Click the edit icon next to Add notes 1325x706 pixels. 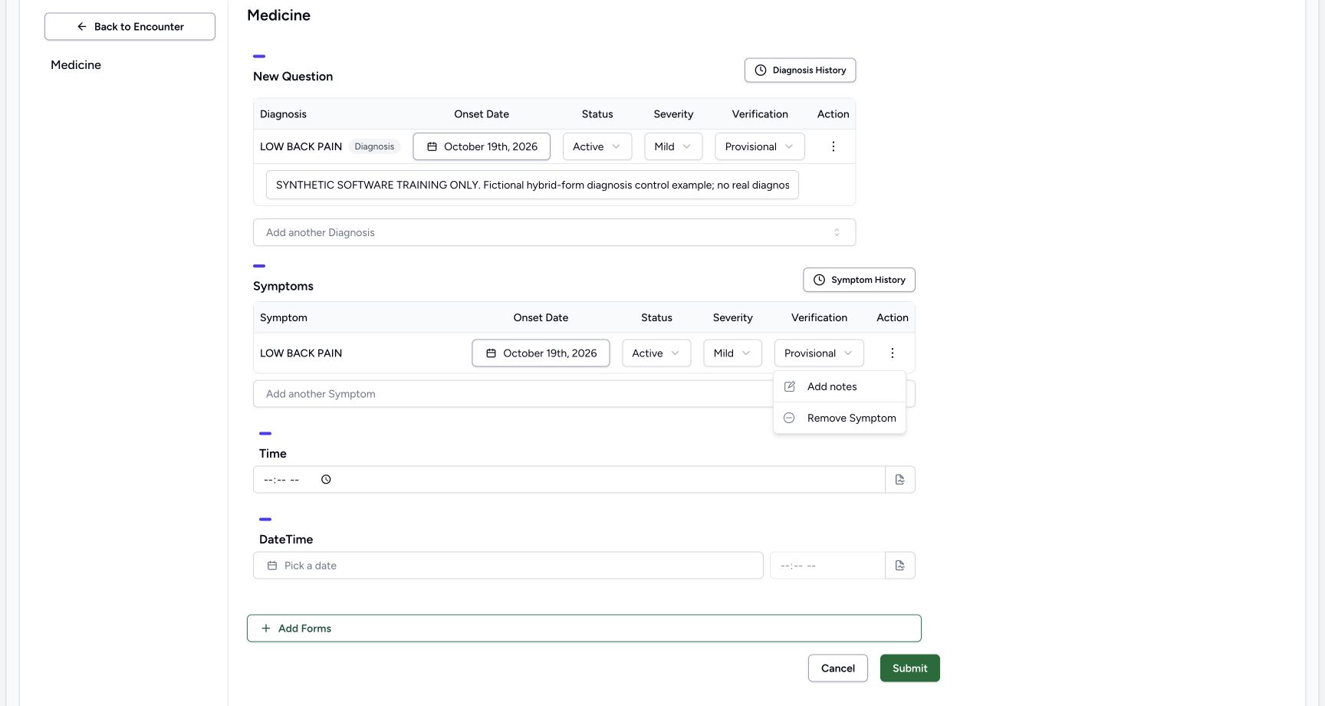(x=790, y=387)
